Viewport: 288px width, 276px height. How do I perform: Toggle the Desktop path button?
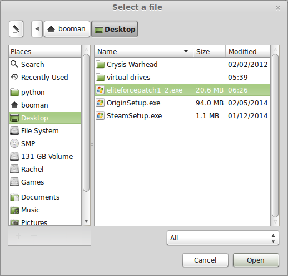click(x=115, y=29)
